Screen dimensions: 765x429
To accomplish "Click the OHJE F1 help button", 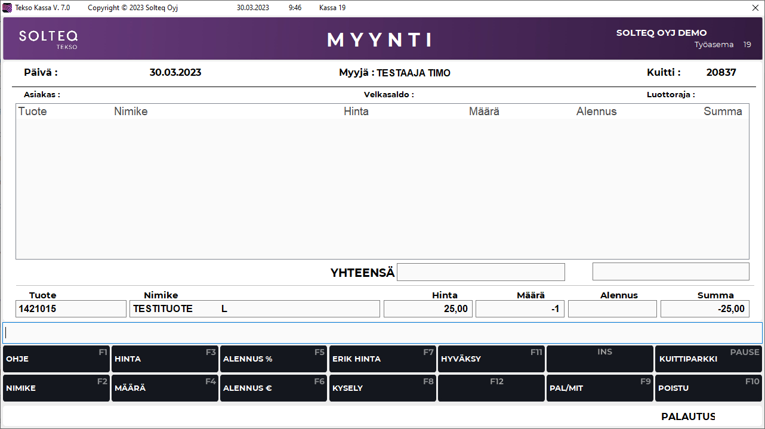I will coord(56,359).
